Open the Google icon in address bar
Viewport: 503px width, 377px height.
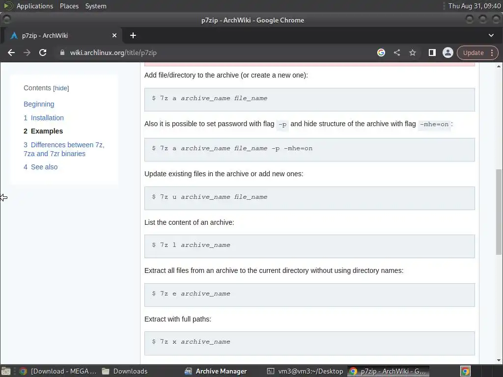[x=381, y=53]
